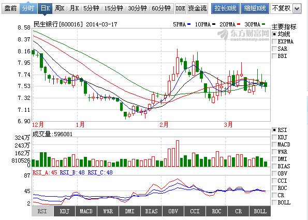Screen dimensions: 308x220
Task: Open the 资金流 capital flow view
Action: point(197,8)
